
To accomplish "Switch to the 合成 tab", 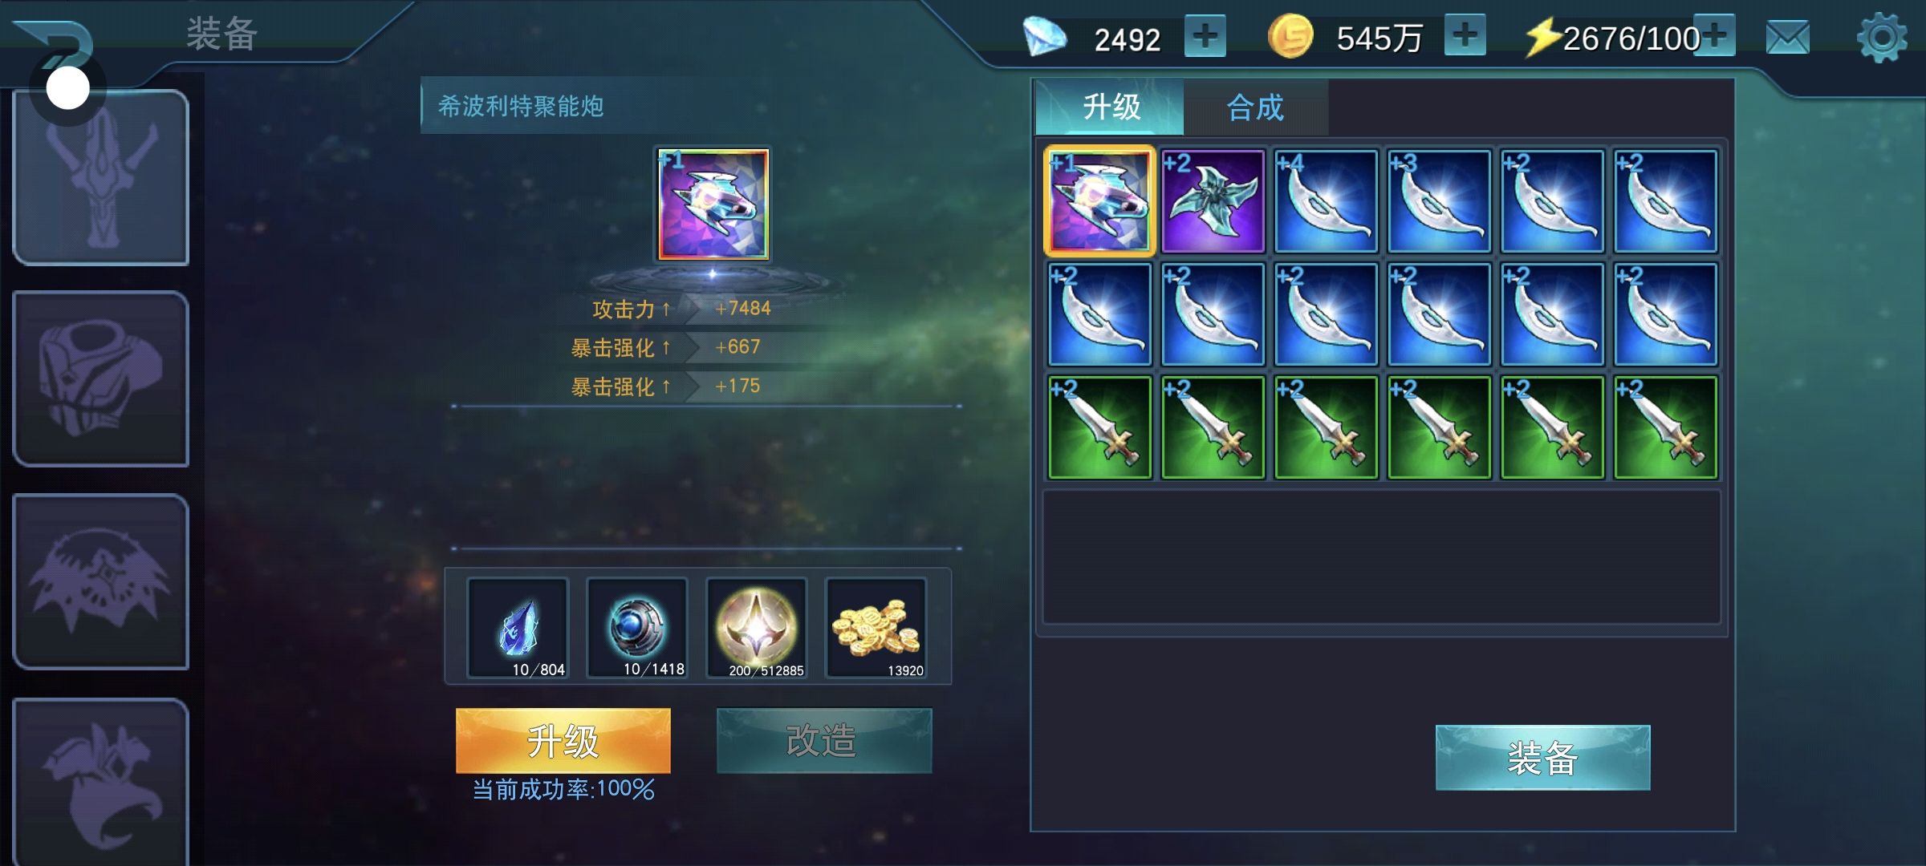I will point(1255,107).
